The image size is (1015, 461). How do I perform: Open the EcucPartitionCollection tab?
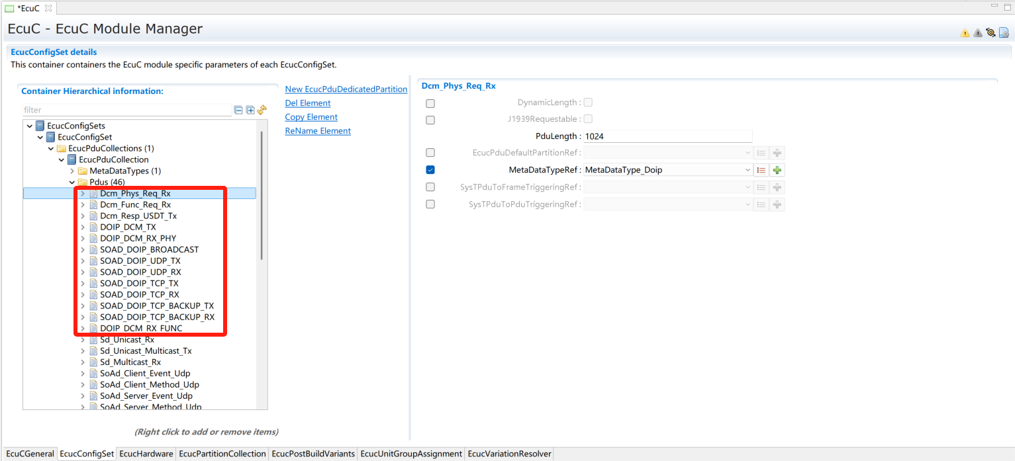pos(222,454)
